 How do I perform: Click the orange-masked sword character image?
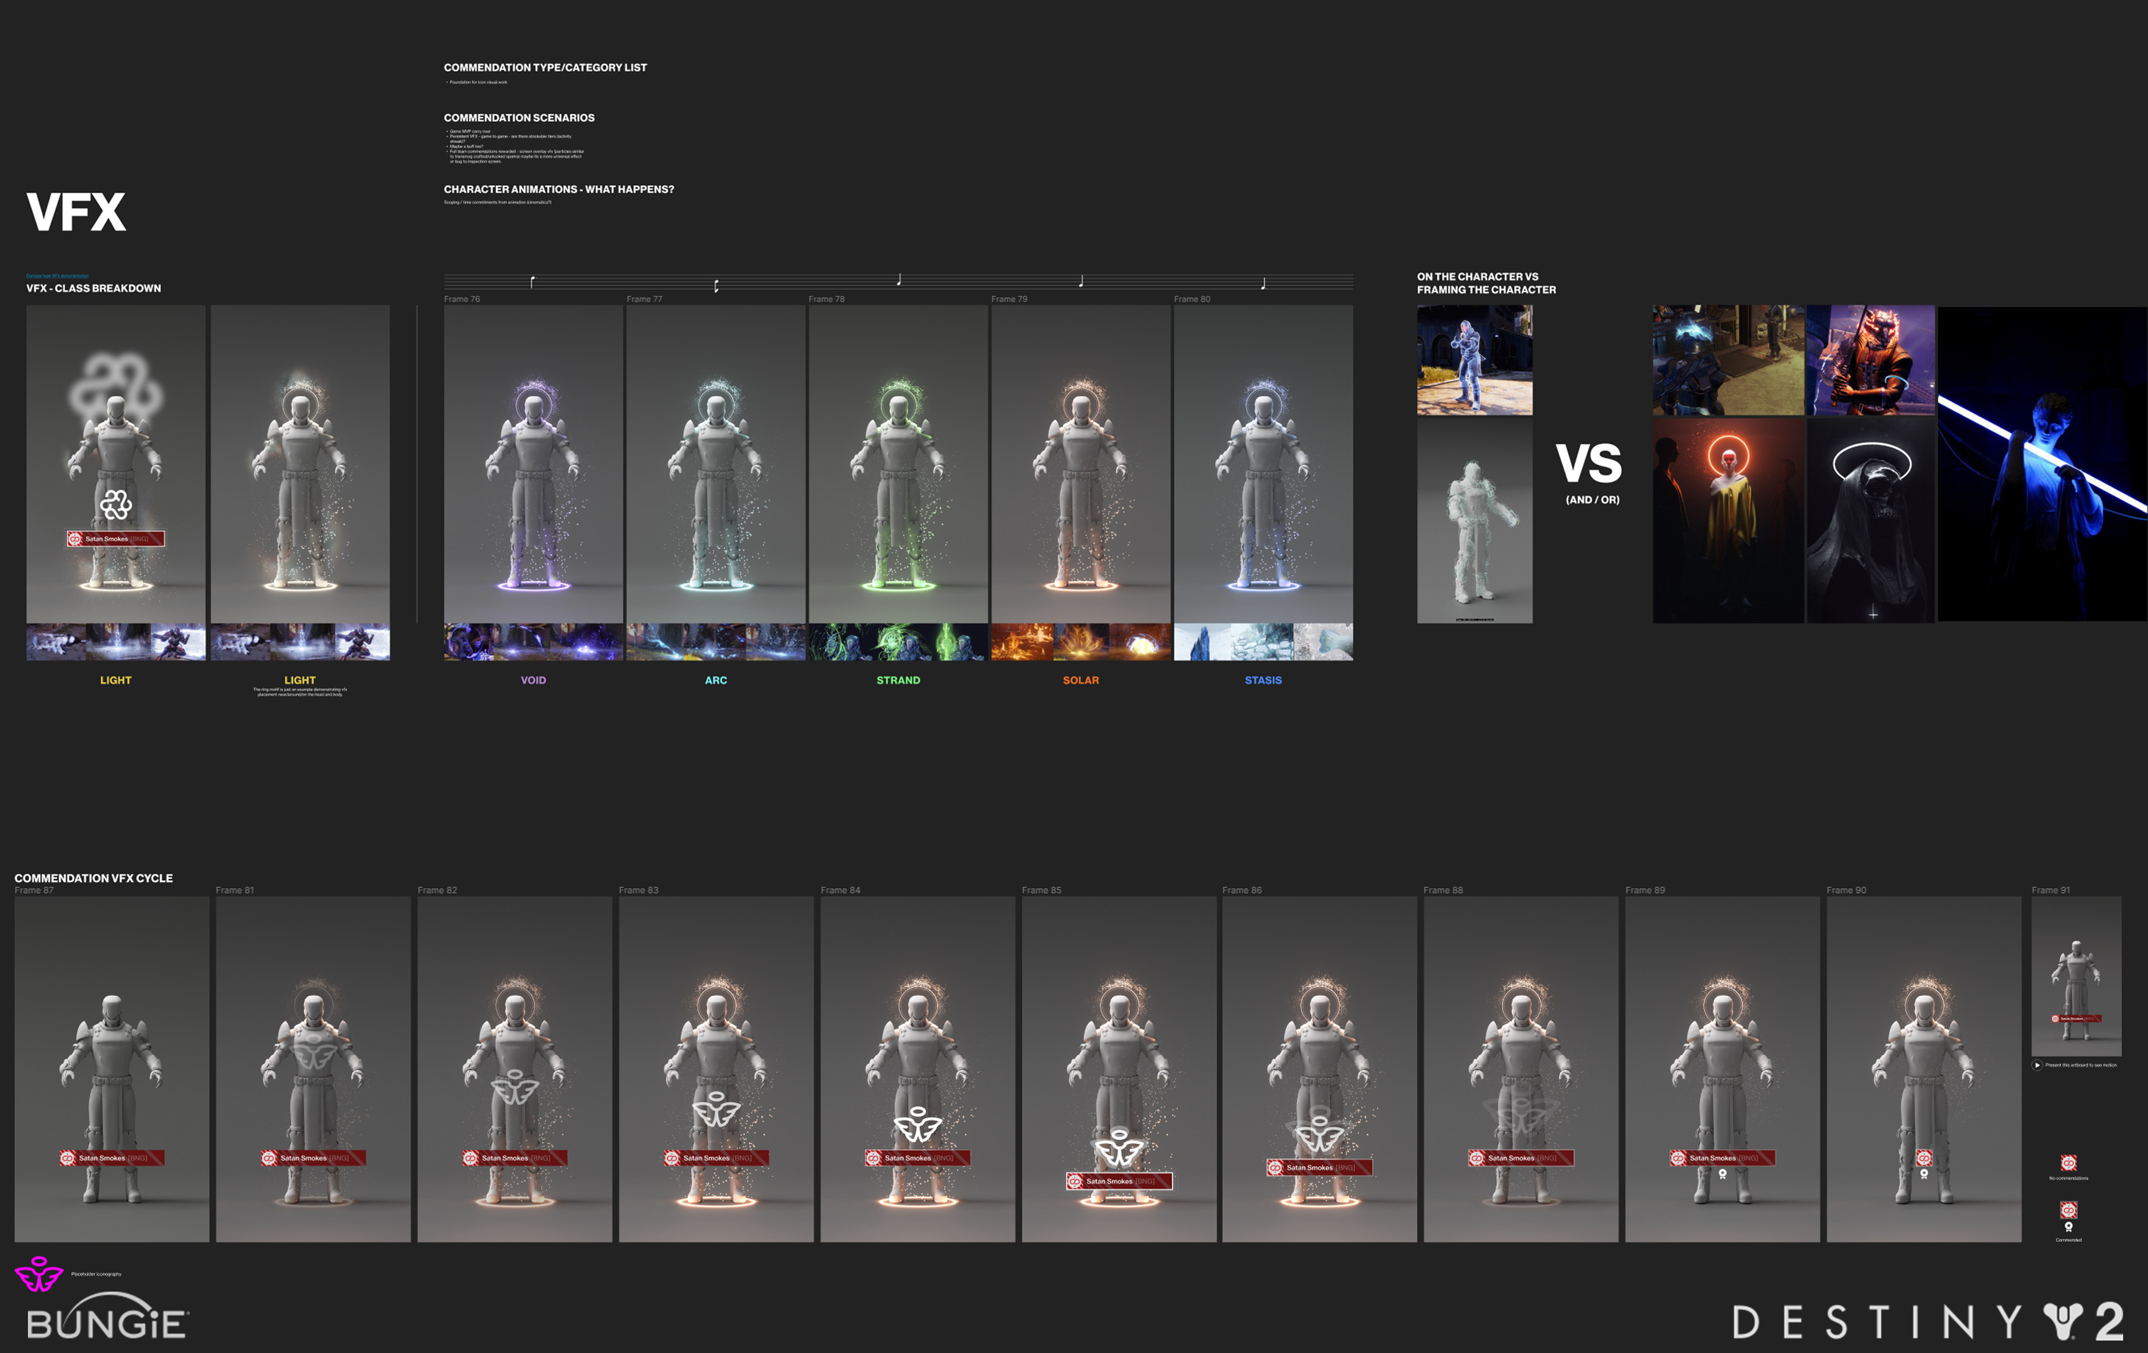pyautogui.click(x=1870, y=361)
